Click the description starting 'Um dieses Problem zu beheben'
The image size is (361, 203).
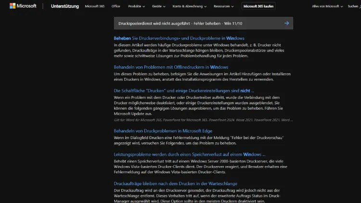[x=202, y=76]
